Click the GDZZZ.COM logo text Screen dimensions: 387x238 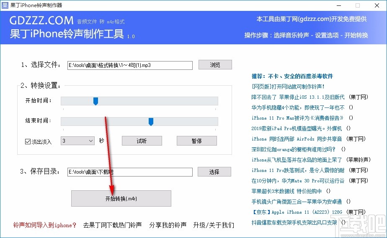tap(41, 20)
